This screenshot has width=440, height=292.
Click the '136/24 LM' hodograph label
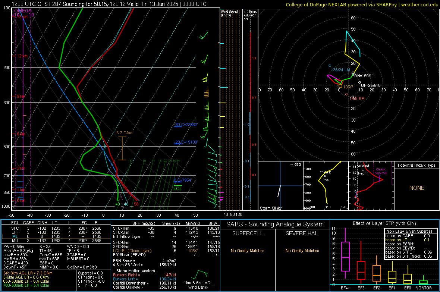[340, 70]
